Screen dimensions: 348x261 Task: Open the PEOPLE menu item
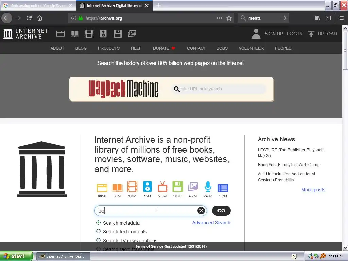(283, 48)
